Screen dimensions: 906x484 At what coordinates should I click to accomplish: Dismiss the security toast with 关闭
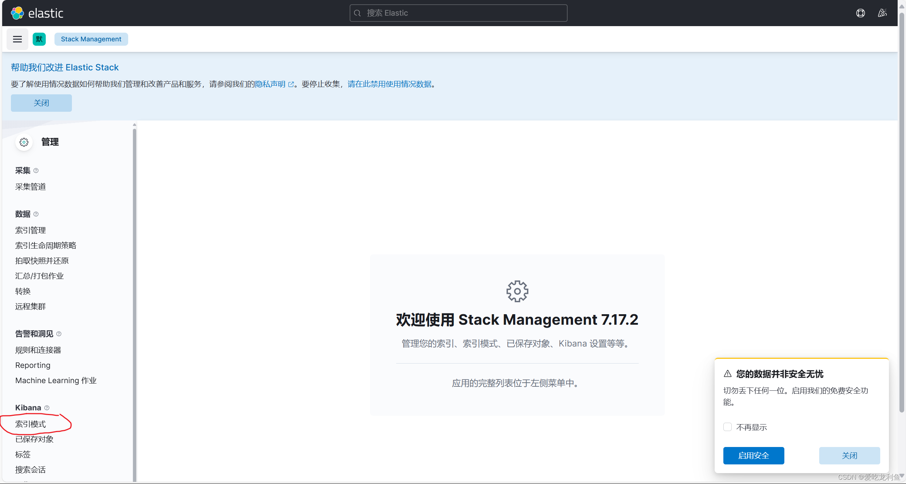click(849, 456)
